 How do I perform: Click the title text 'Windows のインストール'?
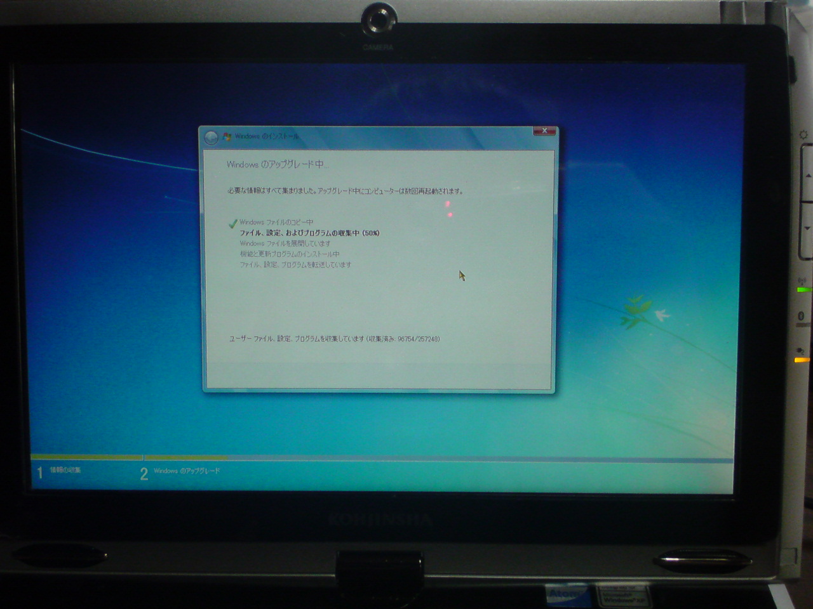267,136
